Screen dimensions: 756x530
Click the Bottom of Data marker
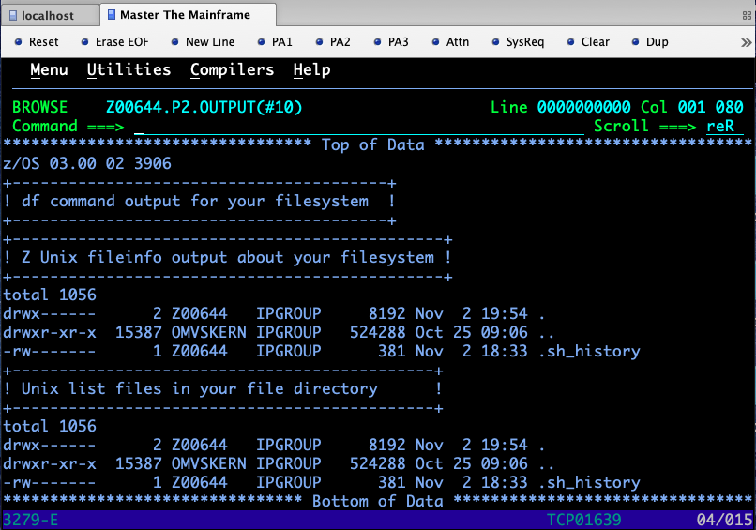(x=378, y=502)
